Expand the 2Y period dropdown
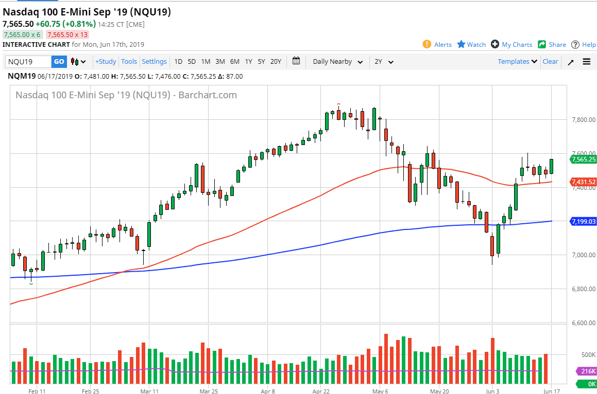Image resolution: width=597 pixels, height=394 pixels. coord(384,62)
